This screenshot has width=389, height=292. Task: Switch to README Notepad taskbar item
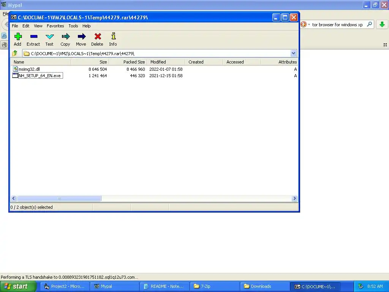pyautogui.click(x=164, y=286)
